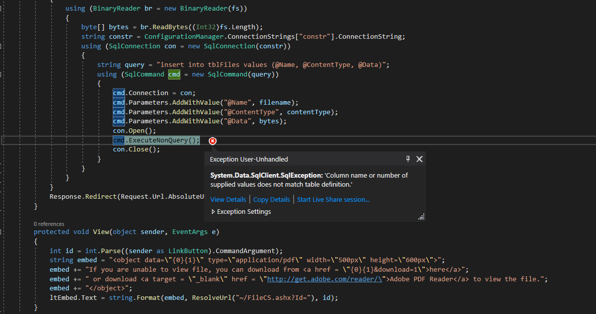Image resolution: width=596 pixels, height=314 pixels.
Task: Click embed += "</object>" line
Action: coord(91,288)
